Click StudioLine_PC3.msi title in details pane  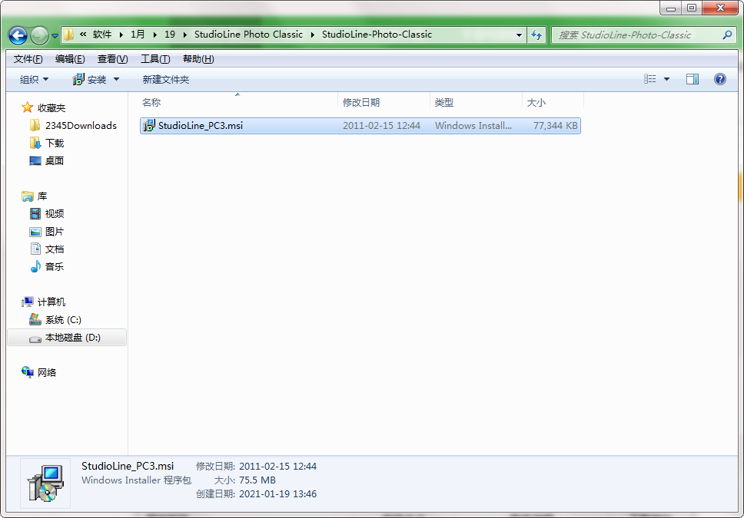128,466
